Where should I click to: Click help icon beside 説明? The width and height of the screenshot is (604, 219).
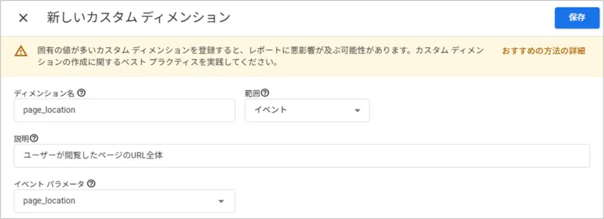pyautogui.click(x=34, y=138)
